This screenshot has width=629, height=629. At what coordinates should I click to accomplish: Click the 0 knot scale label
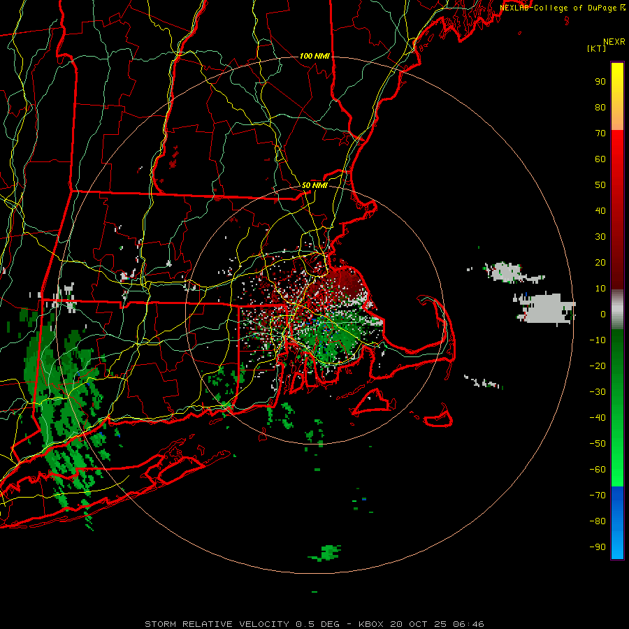click(603, 314)
